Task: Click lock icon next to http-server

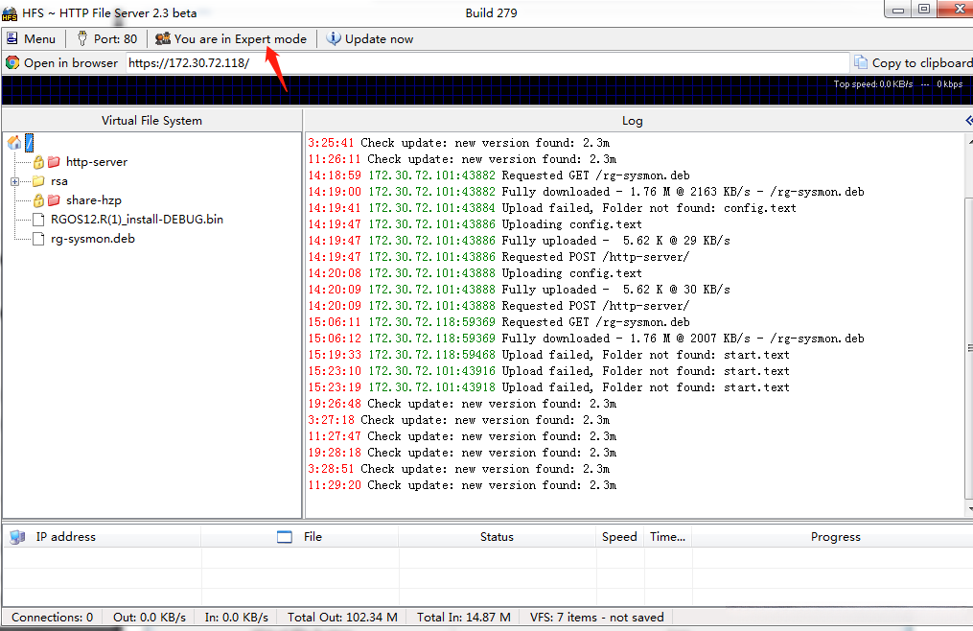Action: click(x=38, y=162)
